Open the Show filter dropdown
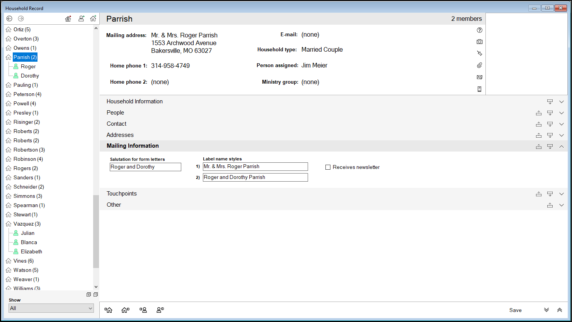This screenshot has width=572, height=322. 51,308
